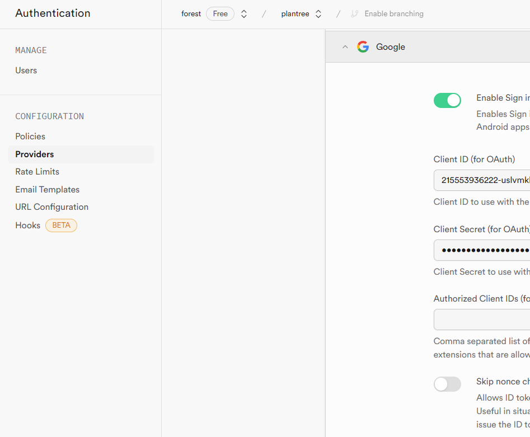Open Email Templates
This screenshot has height=437, width=530.
48,190
